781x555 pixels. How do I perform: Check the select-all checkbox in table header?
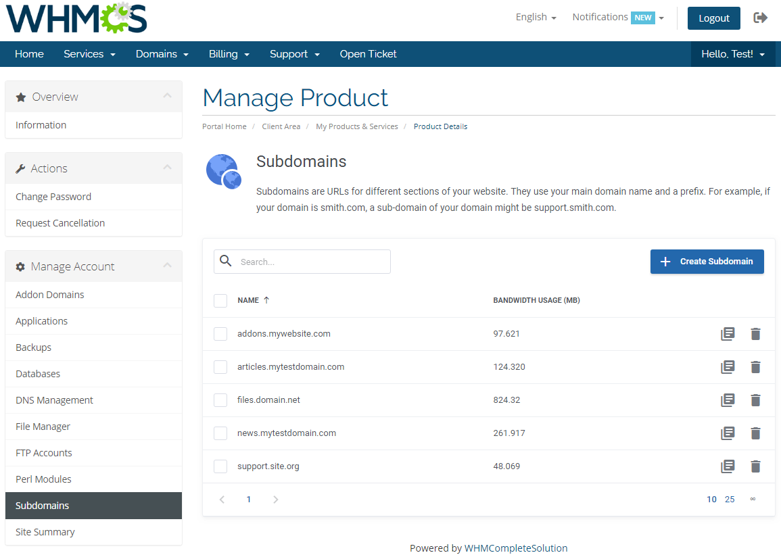[x=220, y=300]
